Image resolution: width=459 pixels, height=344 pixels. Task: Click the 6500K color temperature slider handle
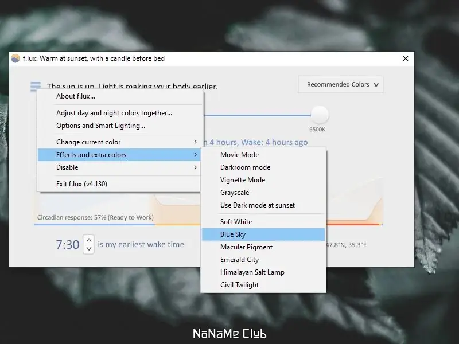pyautogui.click(x=320, y=115)
